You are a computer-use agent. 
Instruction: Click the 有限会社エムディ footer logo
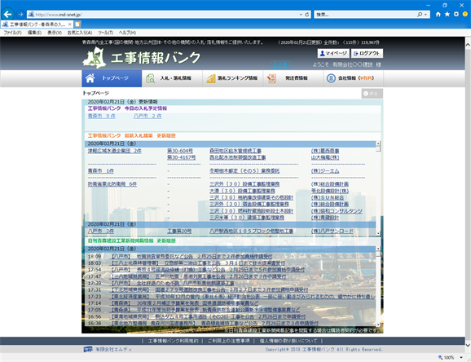108,350
